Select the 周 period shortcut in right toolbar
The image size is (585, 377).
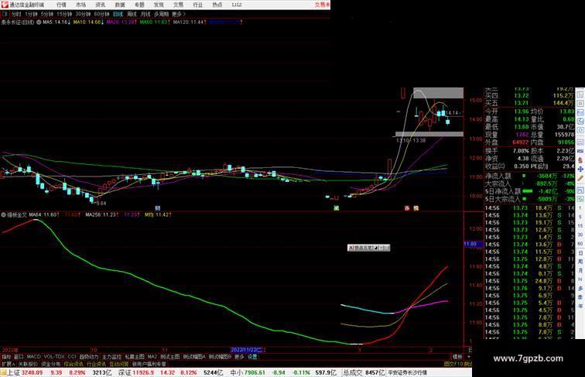click(580, 262)
